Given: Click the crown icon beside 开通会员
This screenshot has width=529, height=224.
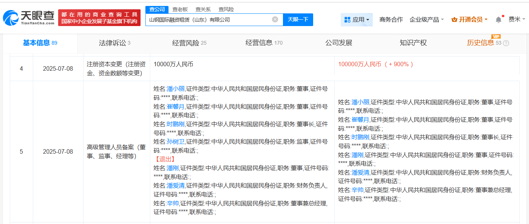Looking at the screenshot, I should click(x=454, y=19).
